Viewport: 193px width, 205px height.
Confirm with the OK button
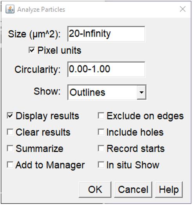(95, 189)
